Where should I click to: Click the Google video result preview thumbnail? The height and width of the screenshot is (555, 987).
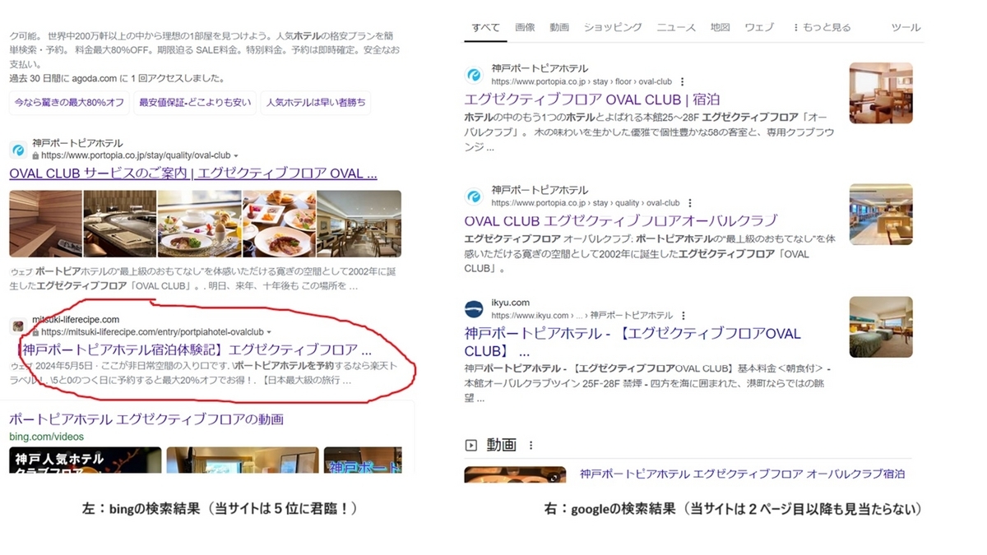(x=514, y=474)
